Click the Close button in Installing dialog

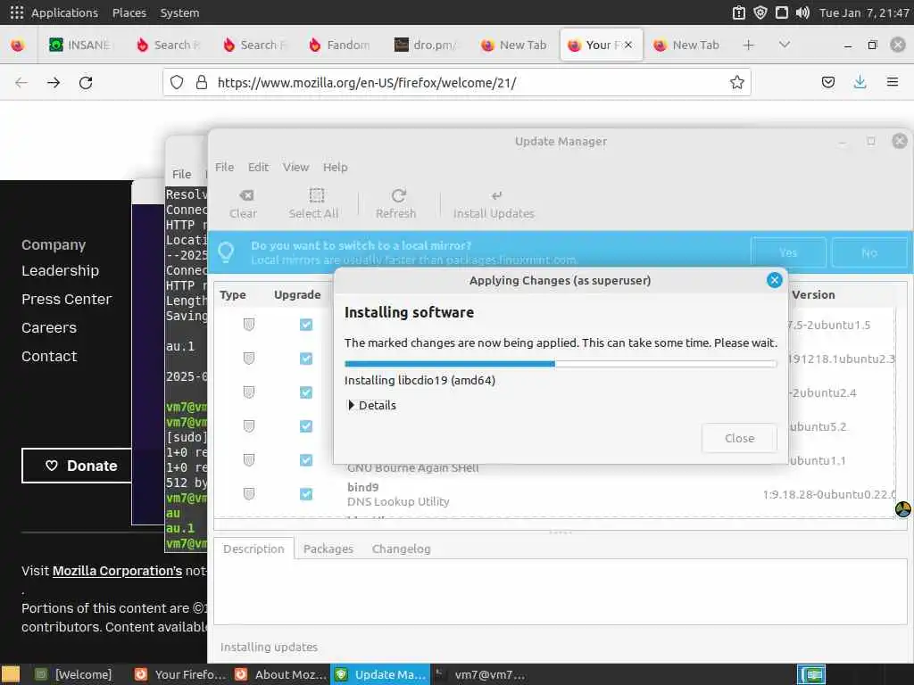(739, 438)
